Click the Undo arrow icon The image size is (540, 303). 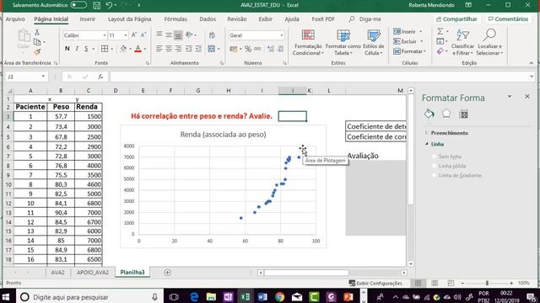[109, 5]
